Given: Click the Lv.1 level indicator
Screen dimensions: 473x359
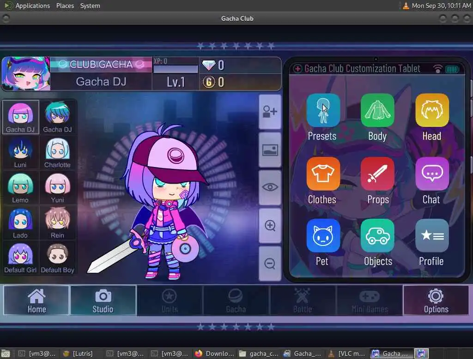Looking at the screenshot, I should [x=176, y=82].
